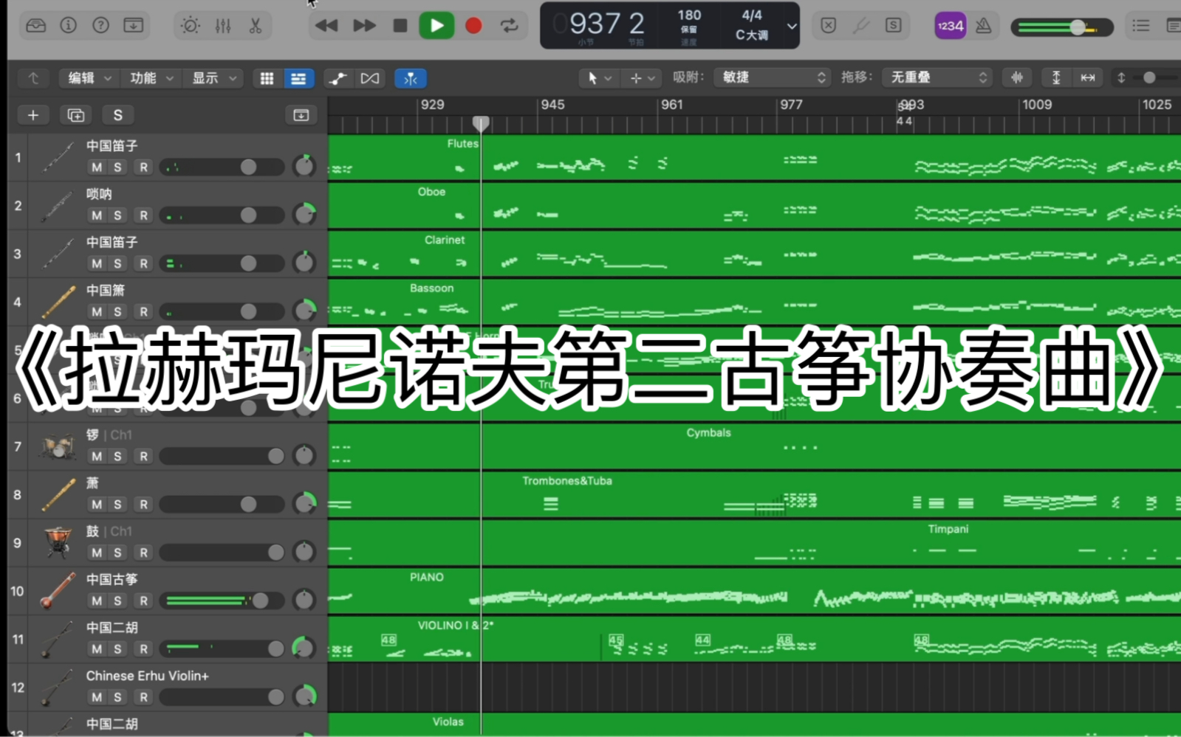Open the 功能 menu

coord(151,78)
